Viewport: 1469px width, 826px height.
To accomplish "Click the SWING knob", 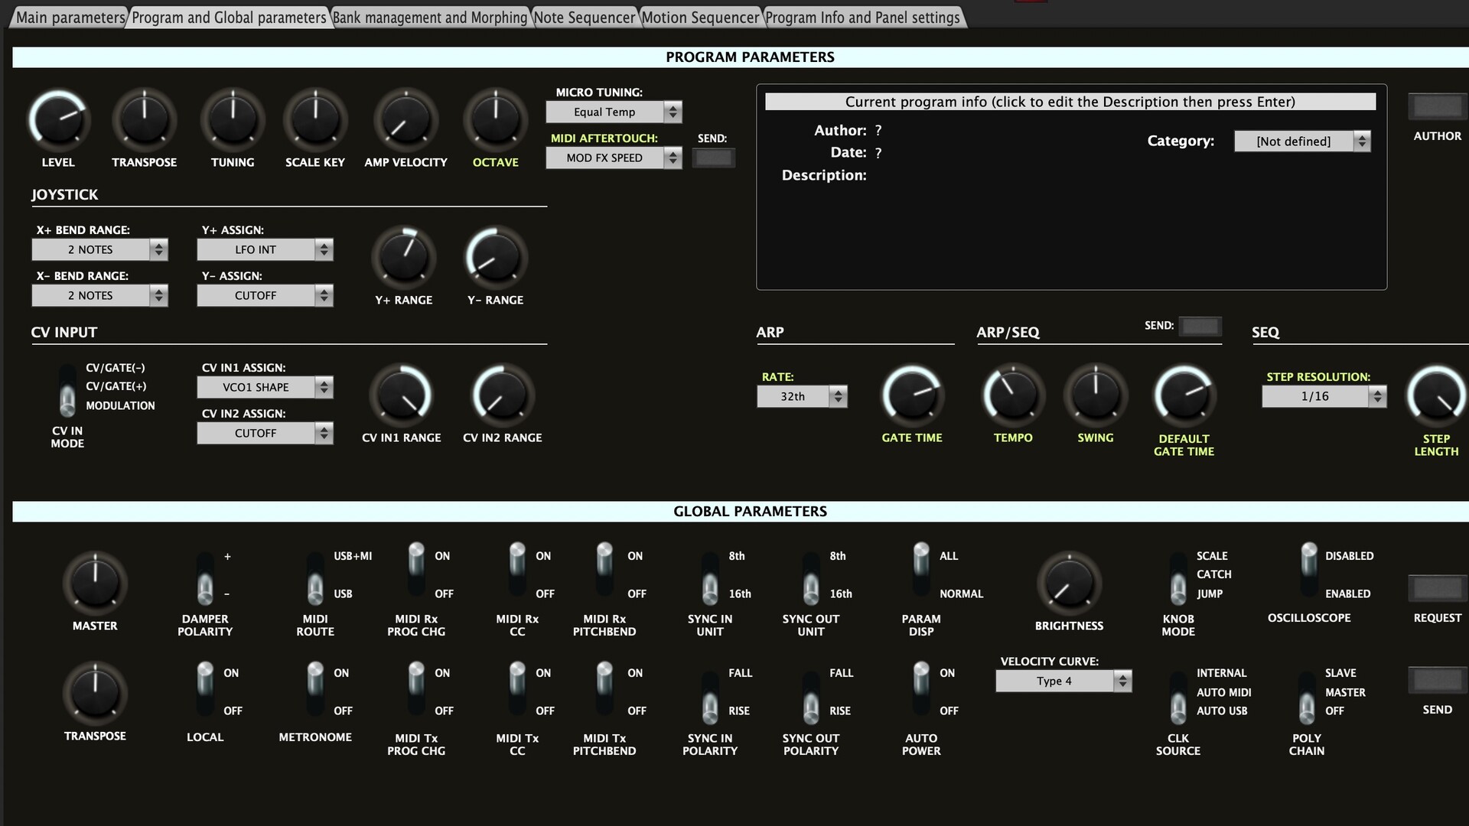I will point(1095,395).
